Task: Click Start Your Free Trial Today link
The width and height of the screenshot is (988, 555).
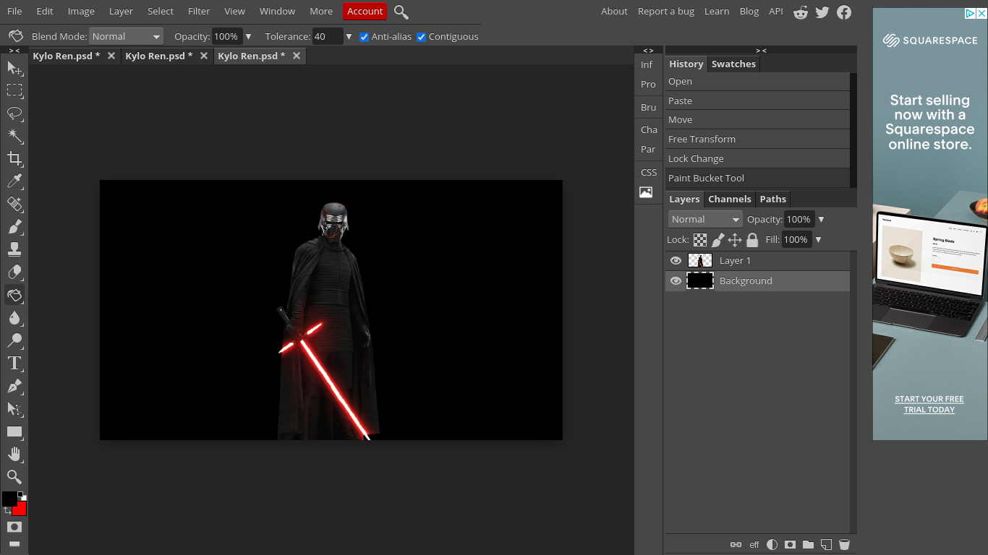Action: click(929, 405)
